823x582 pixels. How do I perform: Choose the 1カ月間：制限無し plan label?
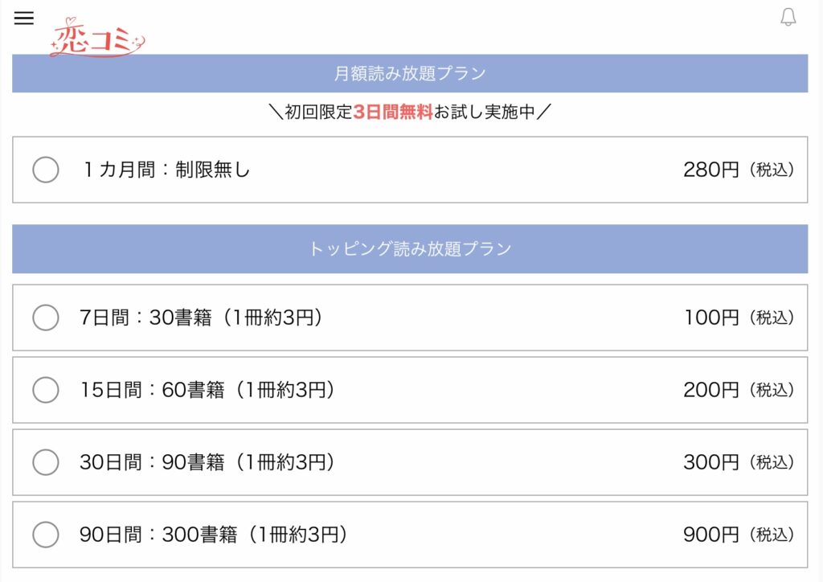(x=166, y=170)
